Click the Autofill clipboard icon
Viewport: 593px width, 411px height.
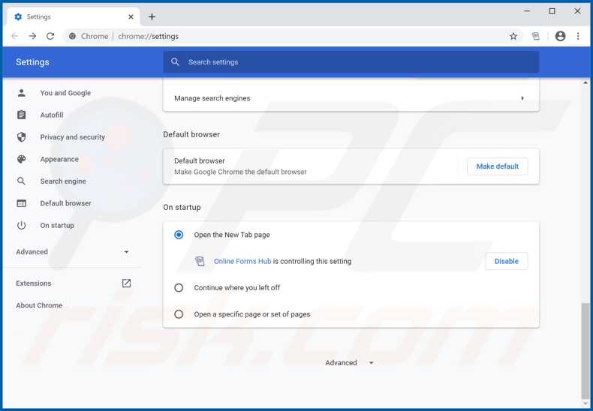(22, 115)
